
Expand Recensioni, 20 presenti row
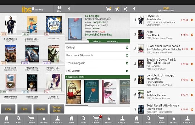click(x=97, y=55)
